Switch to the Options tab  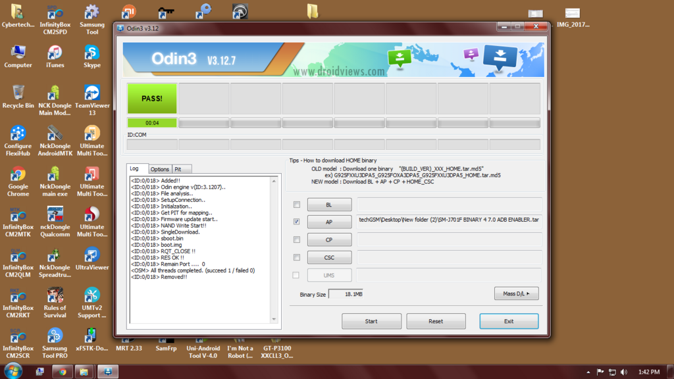click(159, 169)
